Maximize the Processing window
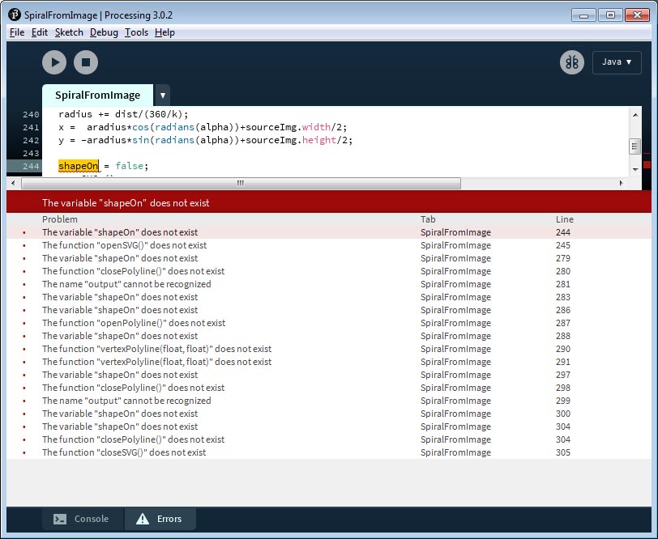This screenshot has width=658, height=539. (x=610, y=15)
